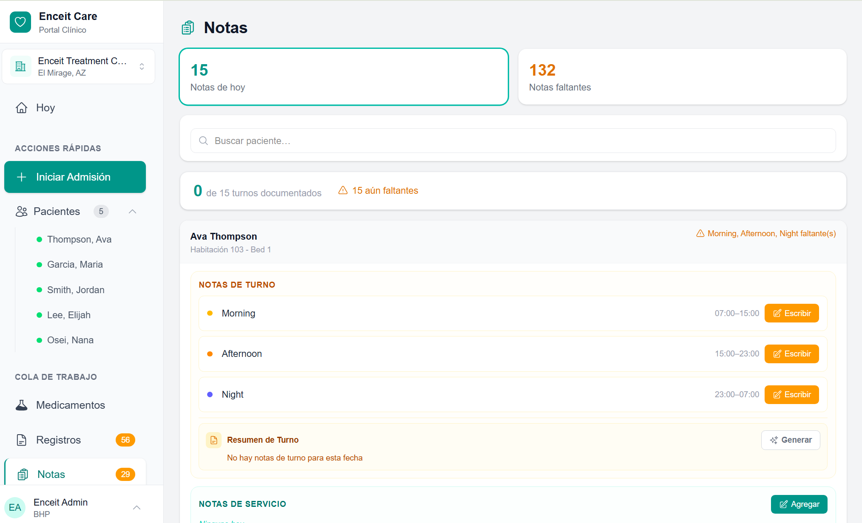Start a new admission with Iniciar Admisión
Screen dimensions: 862x523
click(x=75, y=177)
